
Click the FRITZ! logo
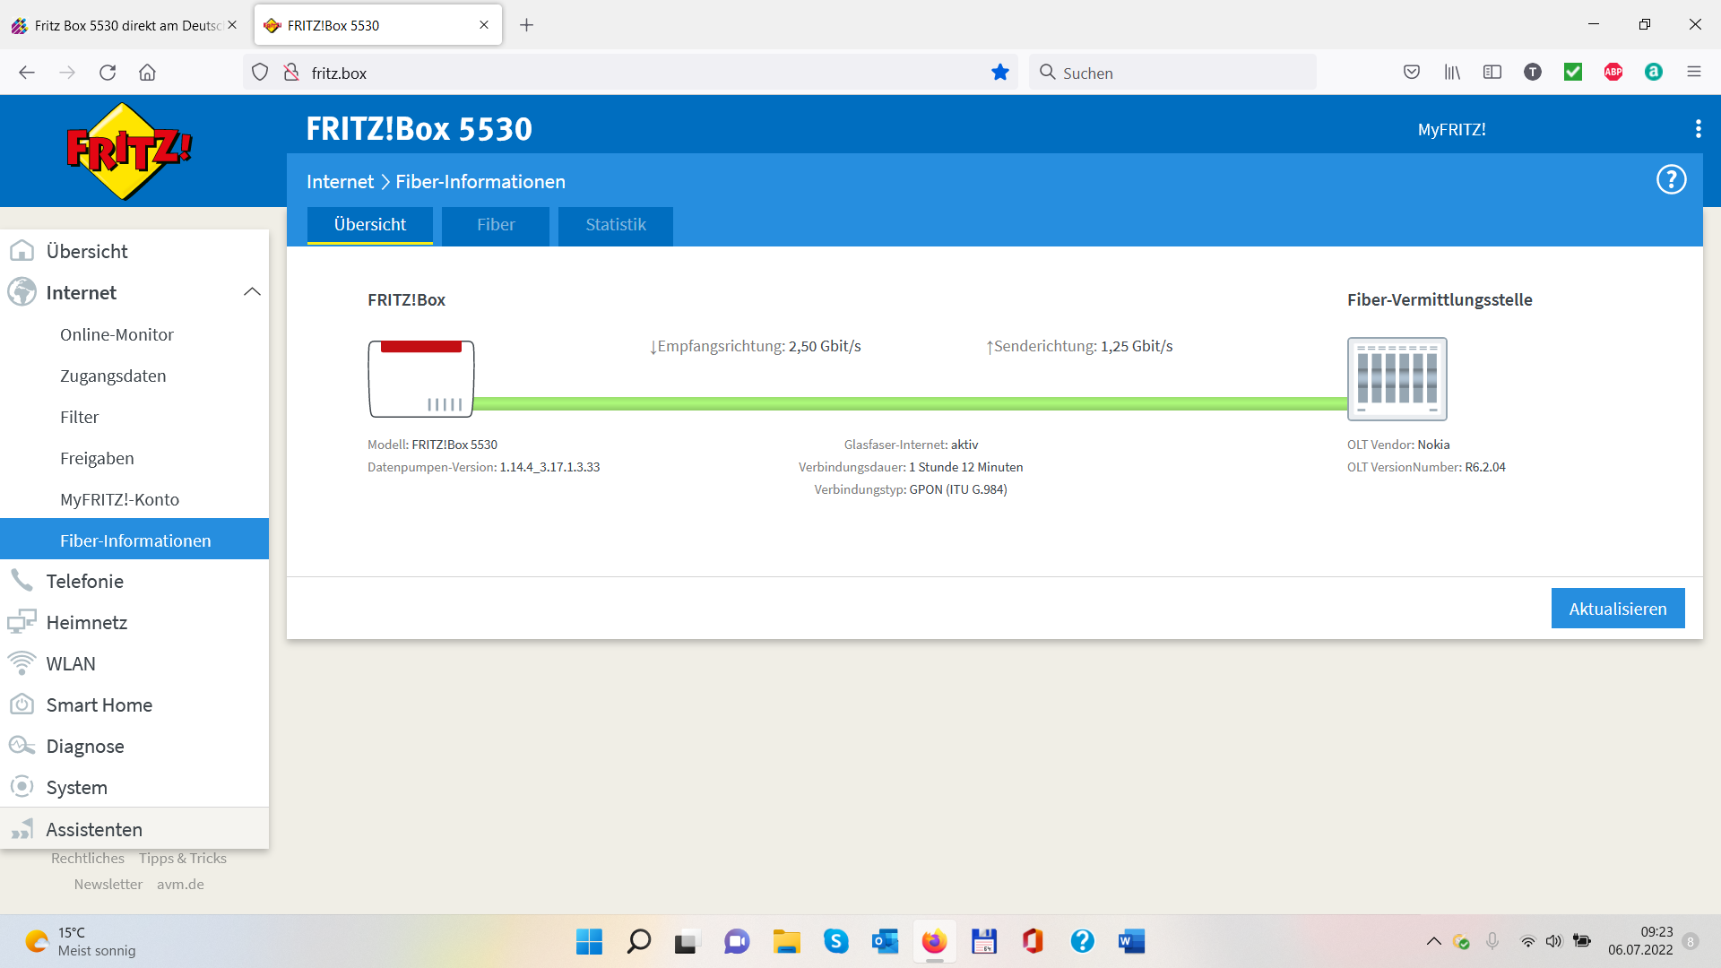tap(130, 151)
